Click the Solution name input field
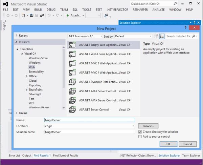 pyautogui.click(x=90, y=132)
